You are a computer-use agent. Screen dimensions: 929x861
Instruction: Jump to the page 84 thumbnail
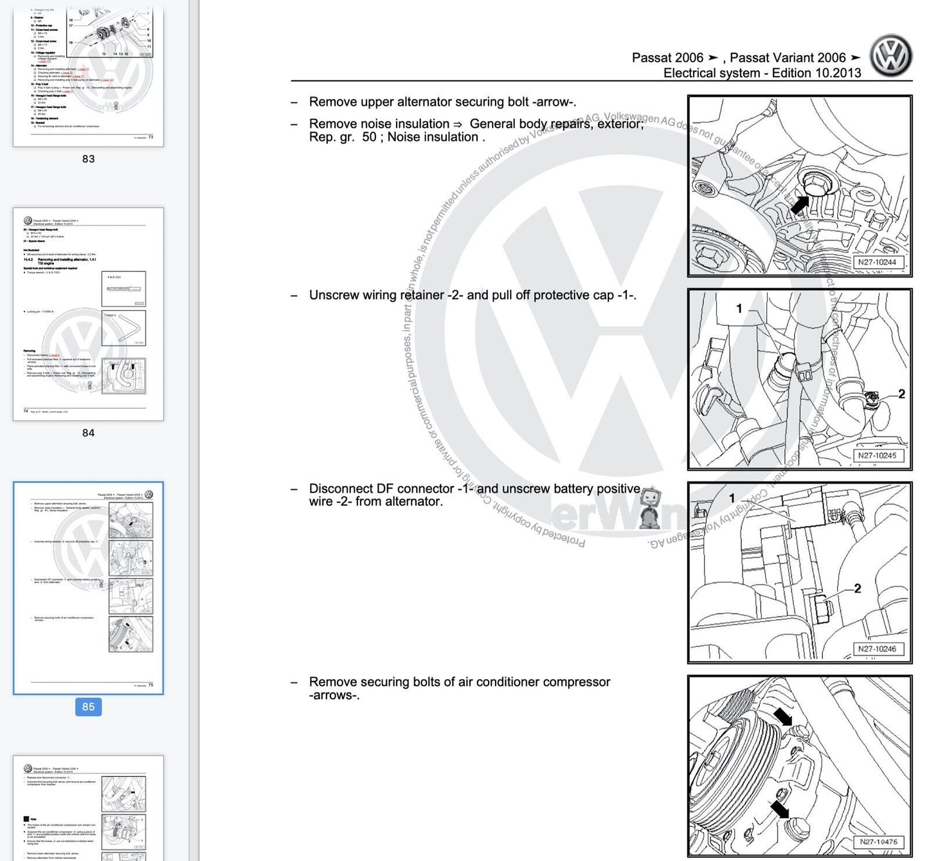click(88, 314)
